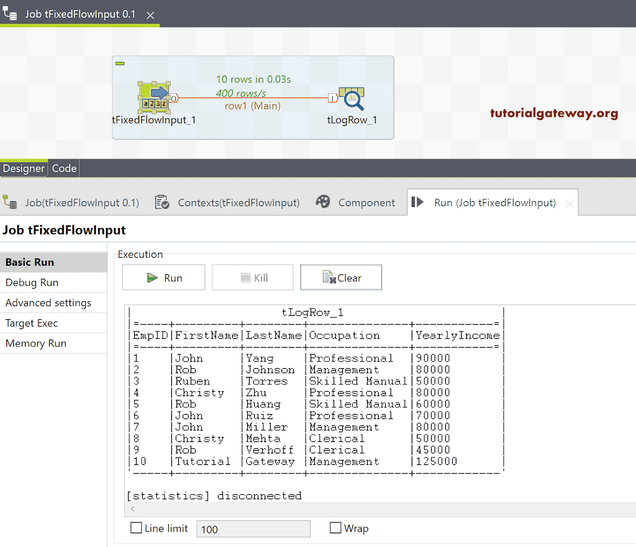The width and height of the screenshot is (636, 547).
Task: Select the tLogRow_1 component icon
Action: click(352, 98)
